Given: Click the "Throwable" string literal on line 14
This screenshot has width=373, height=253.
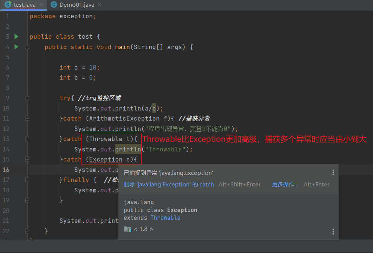Looking at the screenshot, I should click(x=165, y=149).
